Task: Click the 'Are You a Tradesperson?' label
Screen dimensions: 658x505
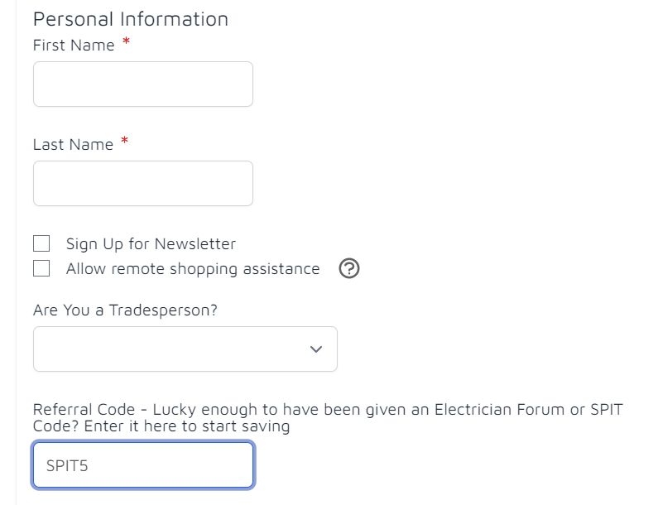Action: (x=125, y=310)
